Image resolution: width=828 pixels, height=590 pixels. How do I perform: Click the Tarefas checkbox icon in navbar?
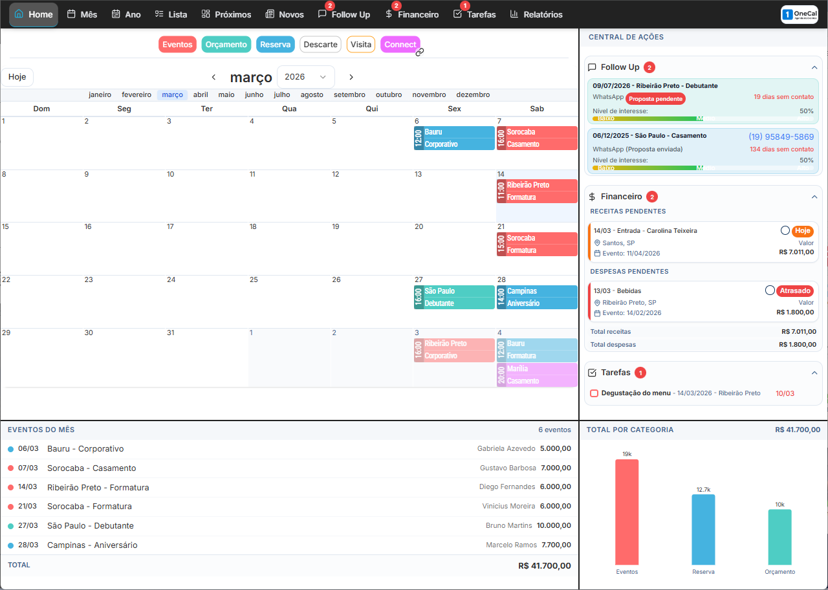[x=457, y=14]
